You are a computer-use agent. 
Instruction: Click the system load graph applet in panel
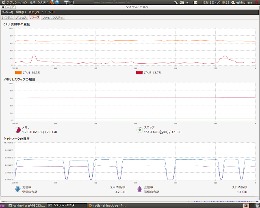tap(113, 2)
